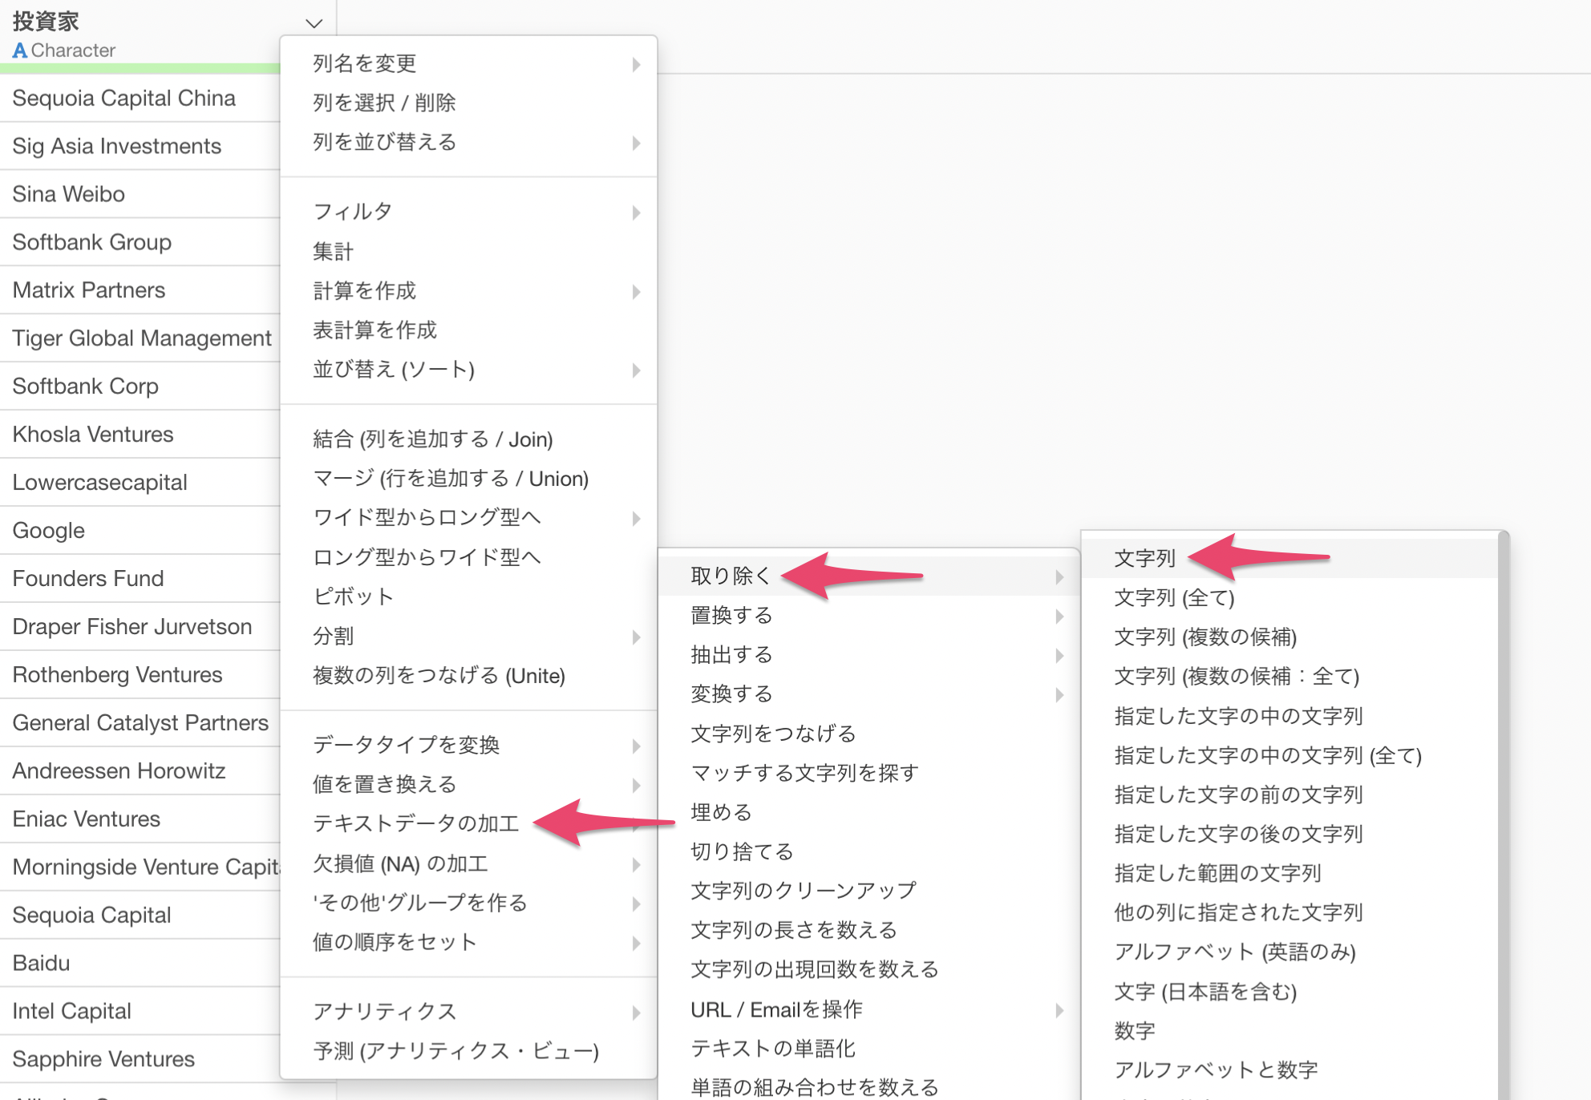
Task: Choose 文字列 (複数の候補：全て) option
Action: coord(1237,676)
